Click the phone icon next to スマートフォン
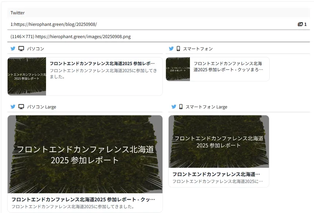314x213 pixels. (178, 49)
